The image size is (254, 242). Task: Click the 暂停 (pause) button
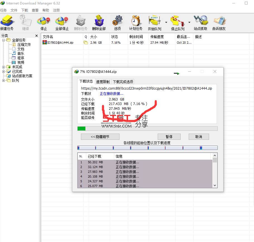[x=169, y=137]
